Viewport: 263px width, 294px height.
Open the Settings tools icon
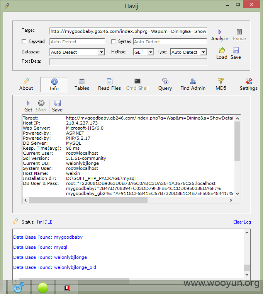(x=249, y=81)
